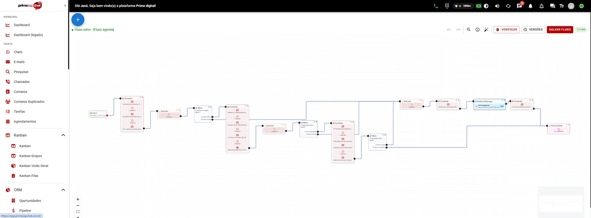Open Oportunidades in sidebar

(x=30, y=201)
